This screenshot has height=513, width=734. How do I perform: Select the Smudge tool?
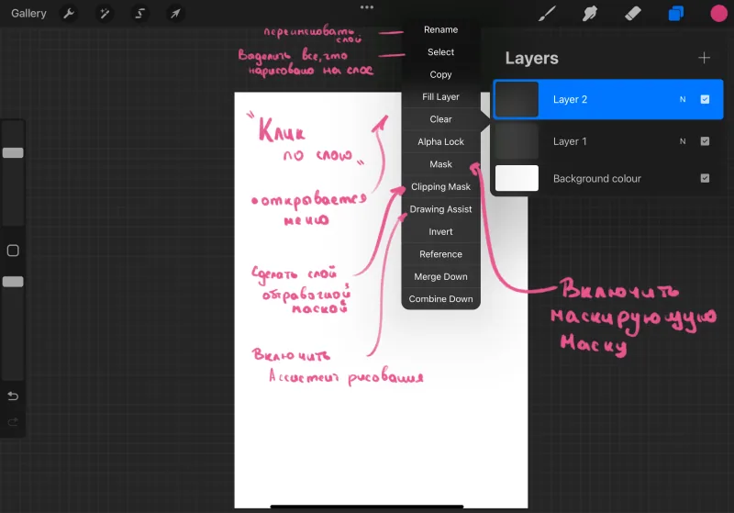[590, 13]
